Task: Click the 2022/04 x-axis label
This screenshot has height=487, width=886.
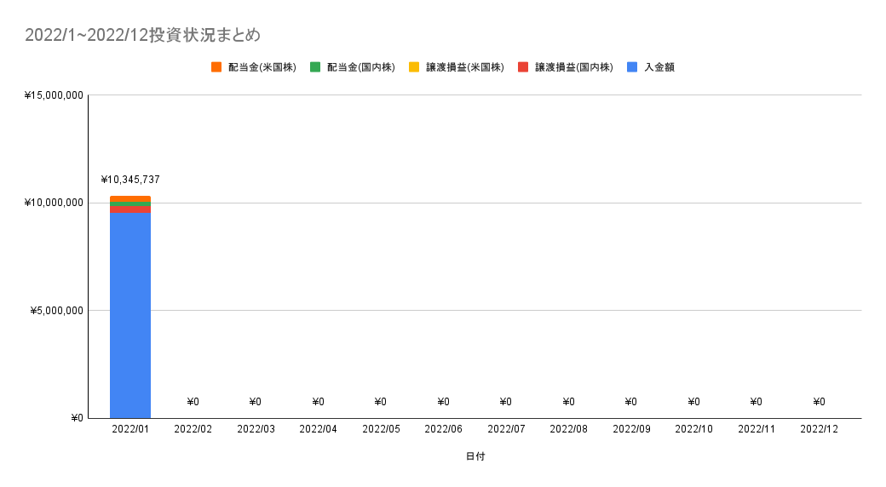Action: tap(318, 429)
